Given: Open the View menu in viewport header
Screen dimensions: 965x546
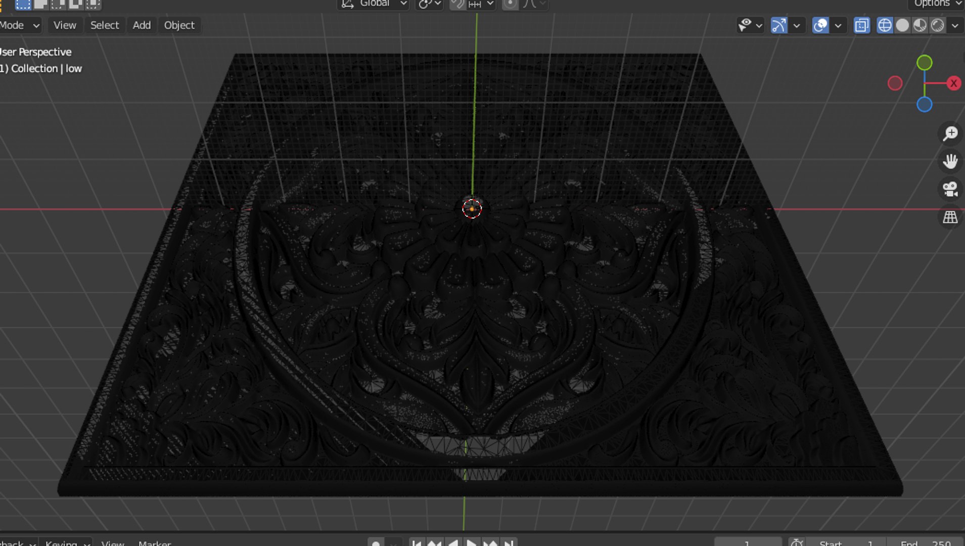Looking at the screenshot, I should point(65,25).
